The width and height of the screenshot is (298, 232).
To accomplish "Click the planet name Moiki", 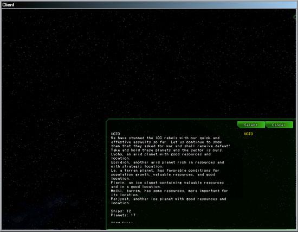I will [116, 191].
